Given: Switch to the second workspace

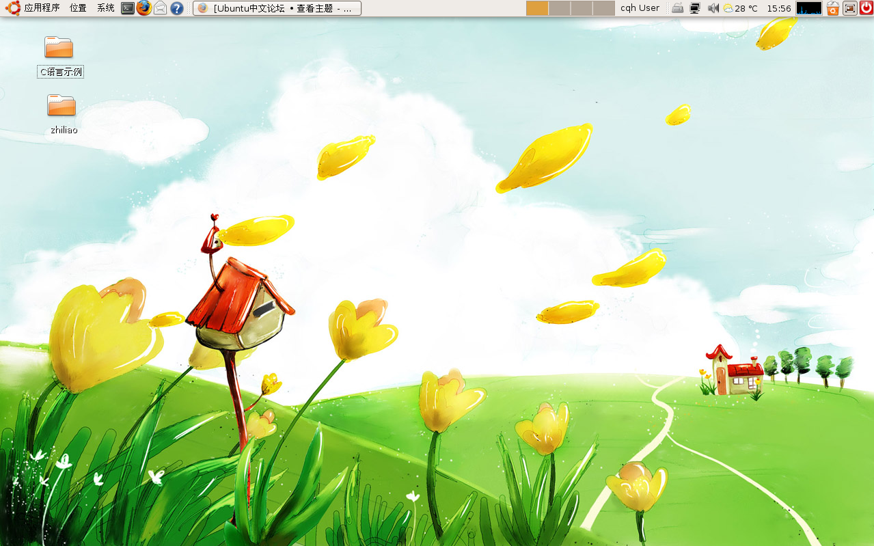Looking at the screenshot, I should (x=560, y=8).
